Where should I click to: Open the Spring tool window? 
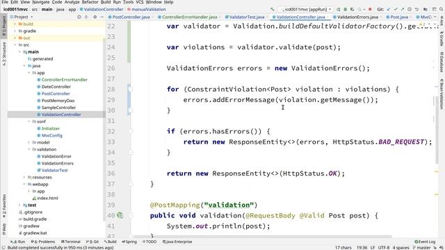point(129,242)
